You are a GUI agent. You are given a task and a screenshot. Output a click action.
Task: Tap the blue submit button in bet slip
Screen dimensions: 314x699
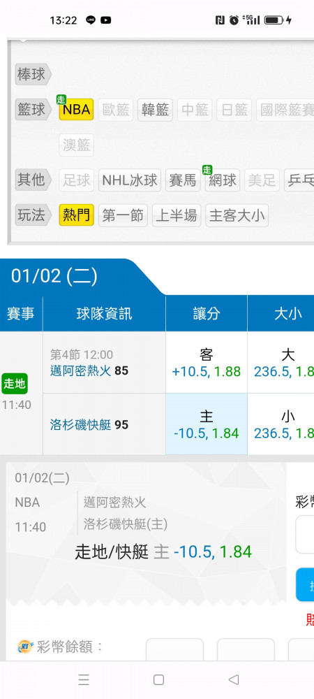point(305,584)
